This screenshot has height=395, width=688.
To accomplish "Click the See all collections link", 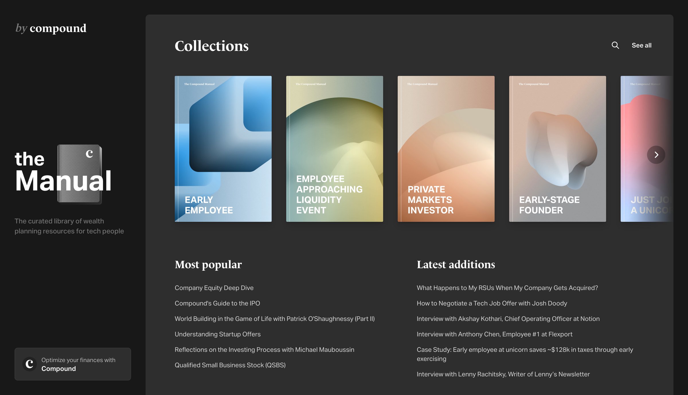I will point(642,45).
